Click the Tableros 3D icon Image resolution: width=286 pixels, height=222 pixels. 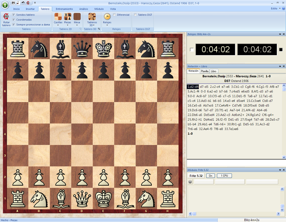[x=92, y=16]
